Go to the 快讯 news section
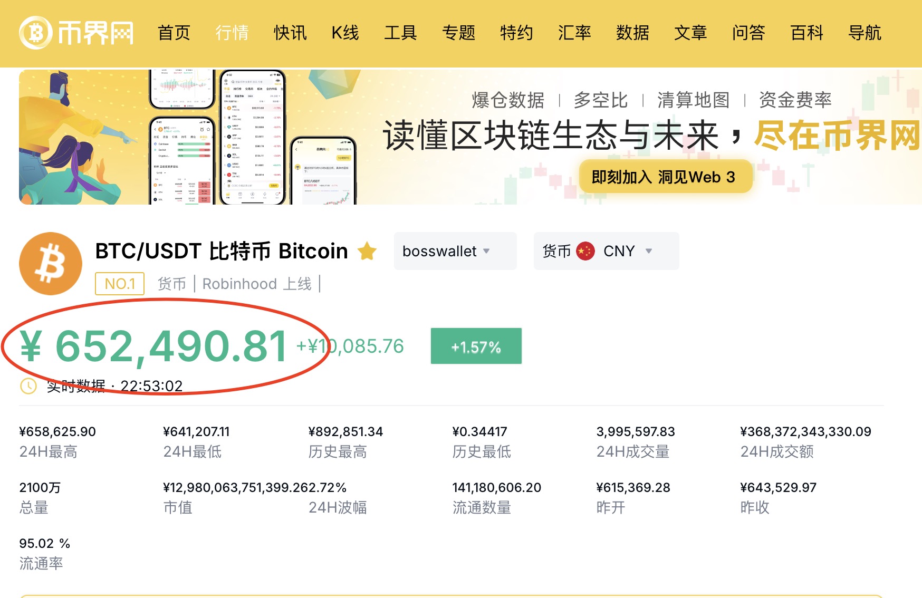The height and width of the screenshot is (598, 922). tap(290, 33)
